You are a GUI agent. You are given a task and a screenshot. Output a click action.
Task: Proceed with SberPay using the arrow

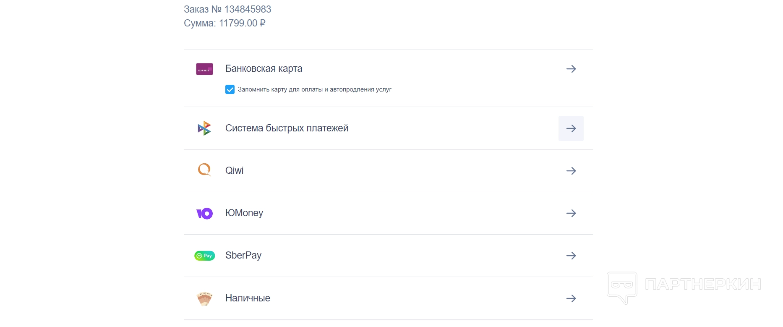571,256
